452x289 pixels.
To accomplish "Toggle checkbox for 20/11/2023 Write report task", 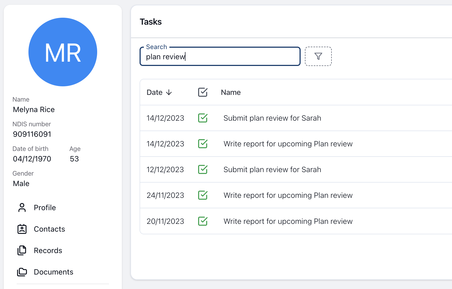I will pyautogui.click(x=203, y=221).
